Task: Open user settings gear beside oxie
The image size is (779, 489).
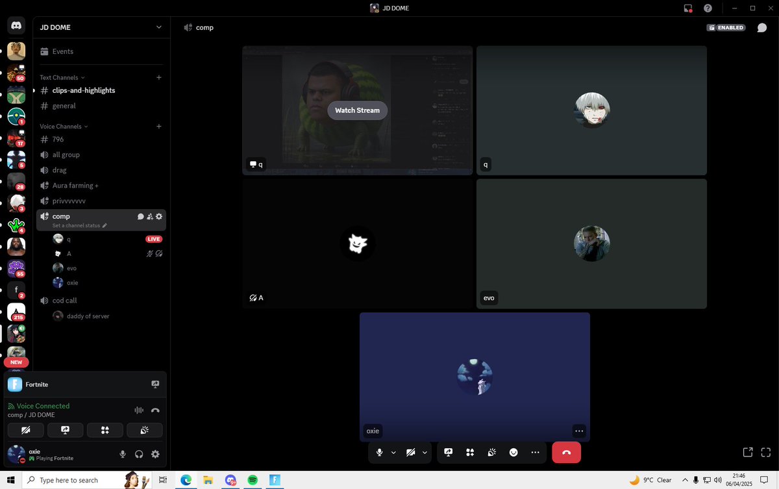Action: pos(155,454)
